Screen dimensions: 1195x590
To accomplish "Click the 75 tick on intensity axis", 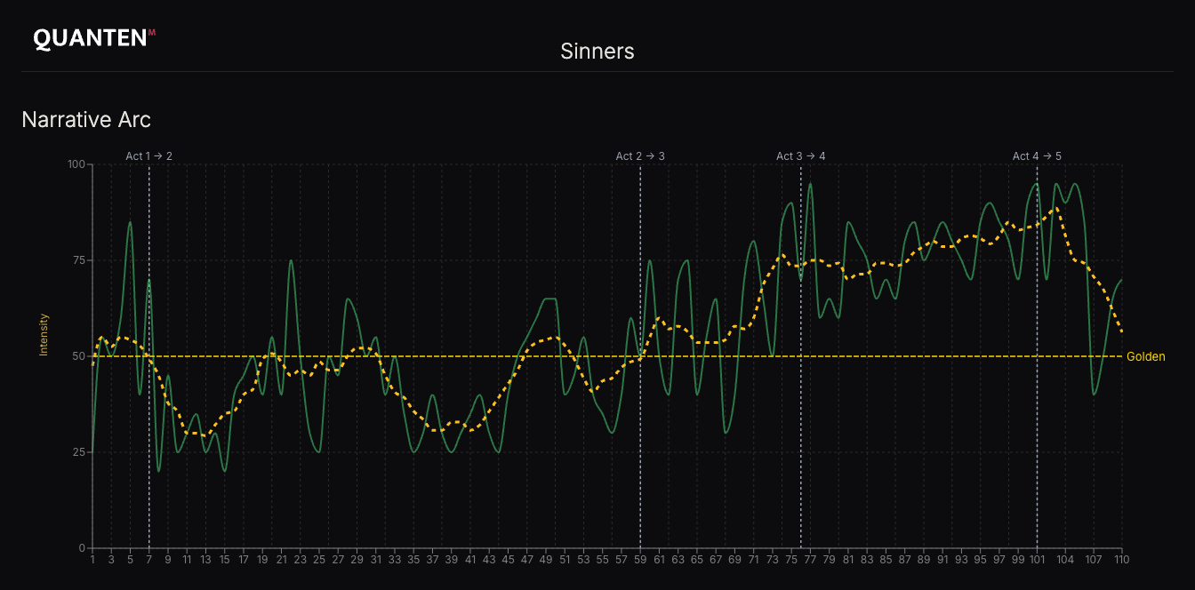I will point(78,260).
